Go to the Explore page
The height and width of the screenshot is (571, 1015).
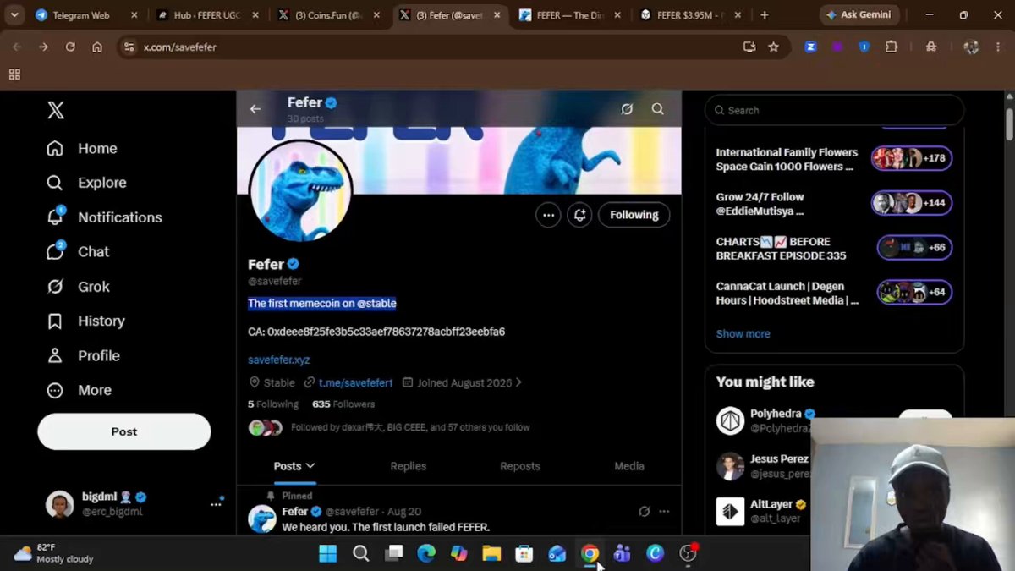click(86, 183)
